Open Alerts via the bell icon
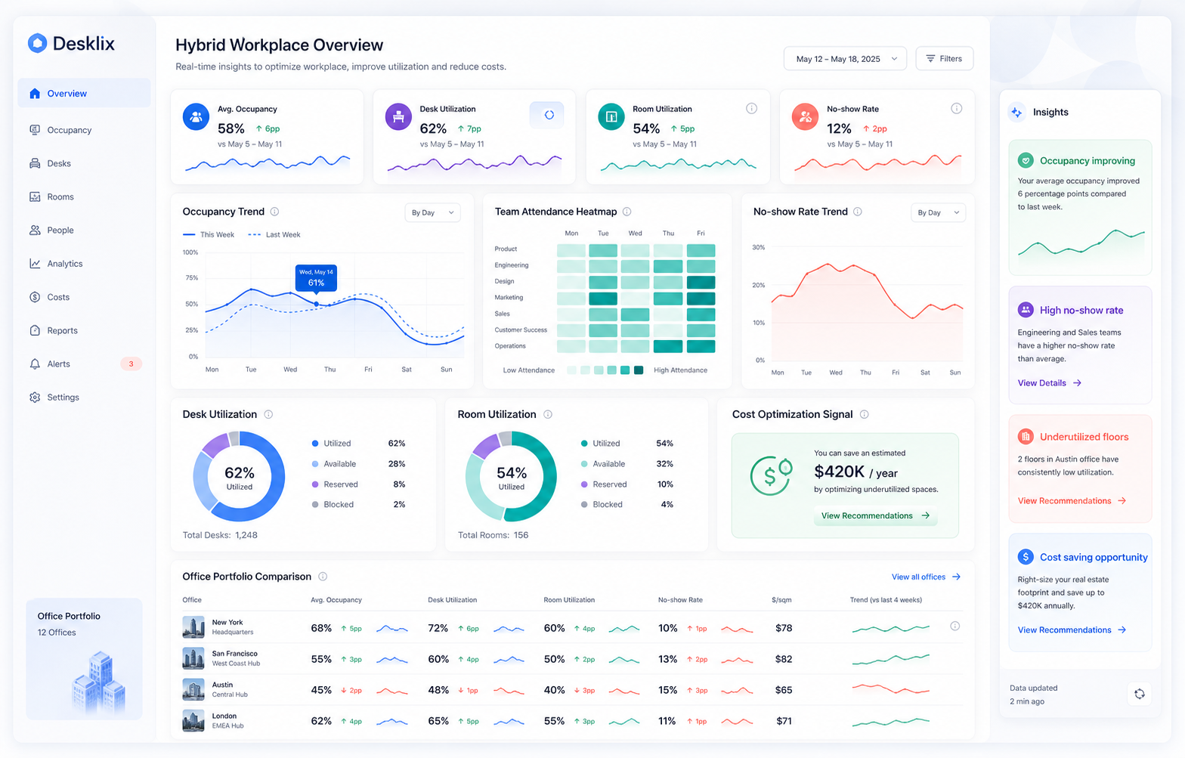 (x=35, y=364)
